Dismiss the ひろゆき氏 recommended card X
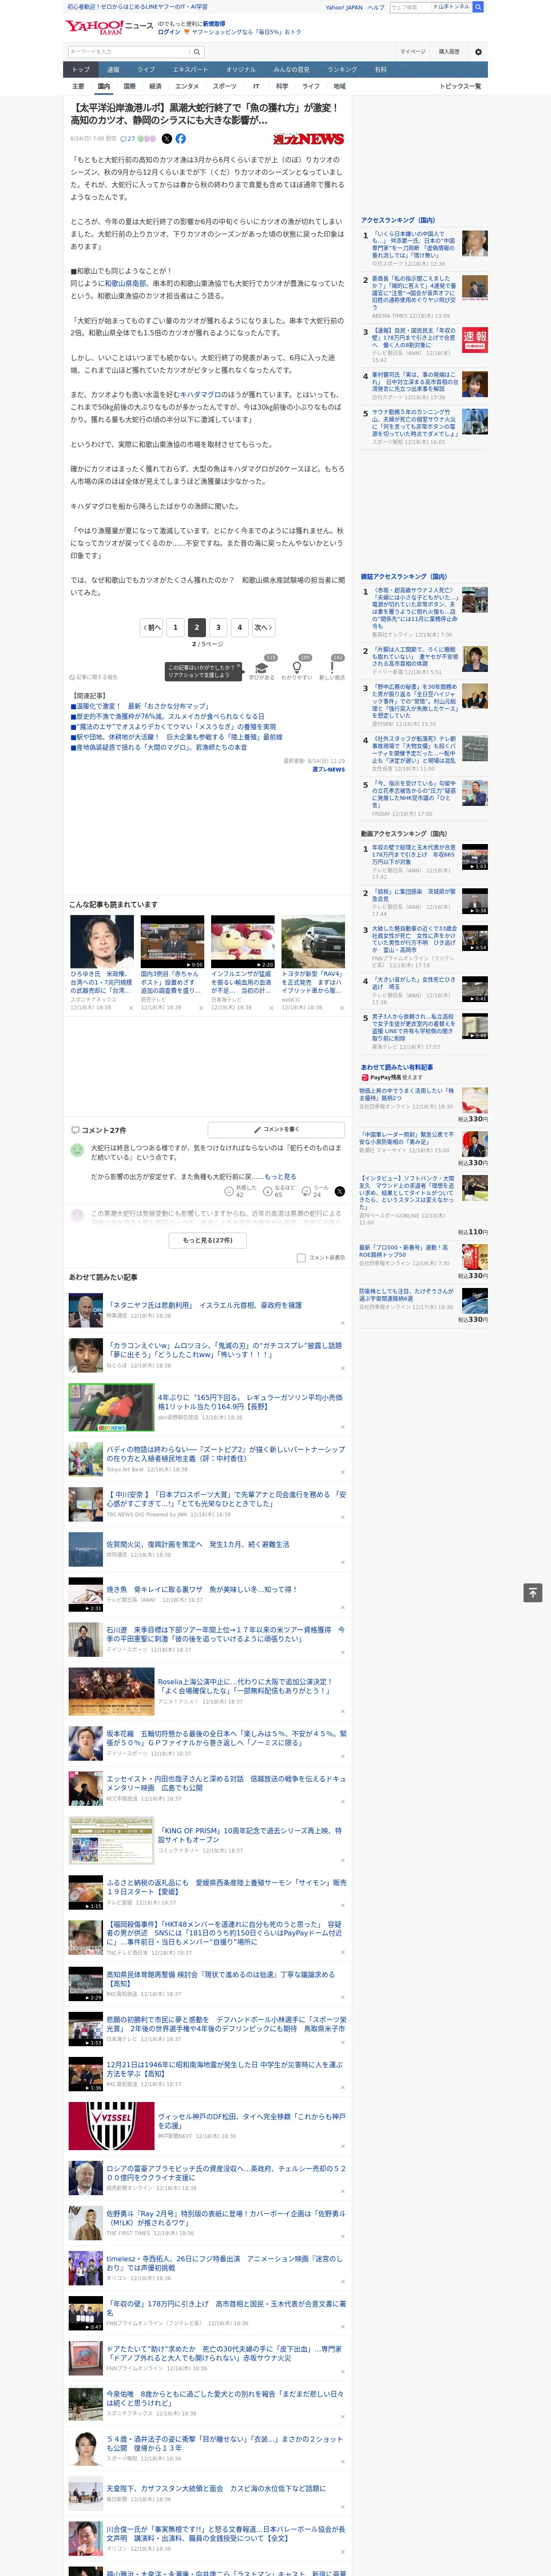This screenshot has width=551, height=2576. (130, 1008)
